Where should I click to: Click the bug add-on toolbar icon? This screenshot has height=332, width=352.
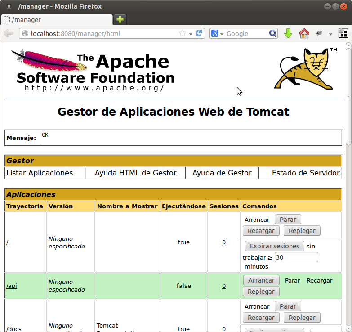click(319, 33)
